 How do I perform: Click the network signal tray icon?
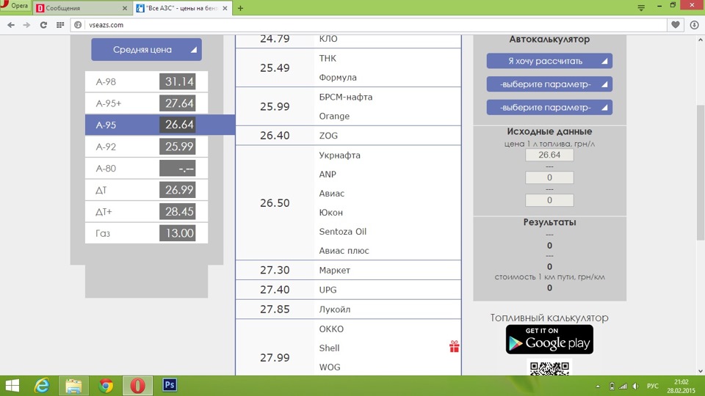tap(623, 386)
